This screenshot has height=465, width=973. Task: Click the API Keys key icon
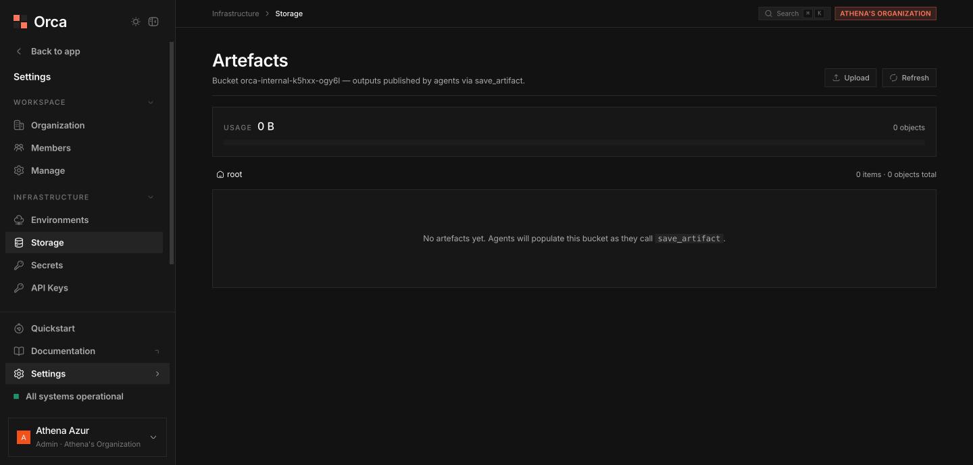click(x=19, y=288)
